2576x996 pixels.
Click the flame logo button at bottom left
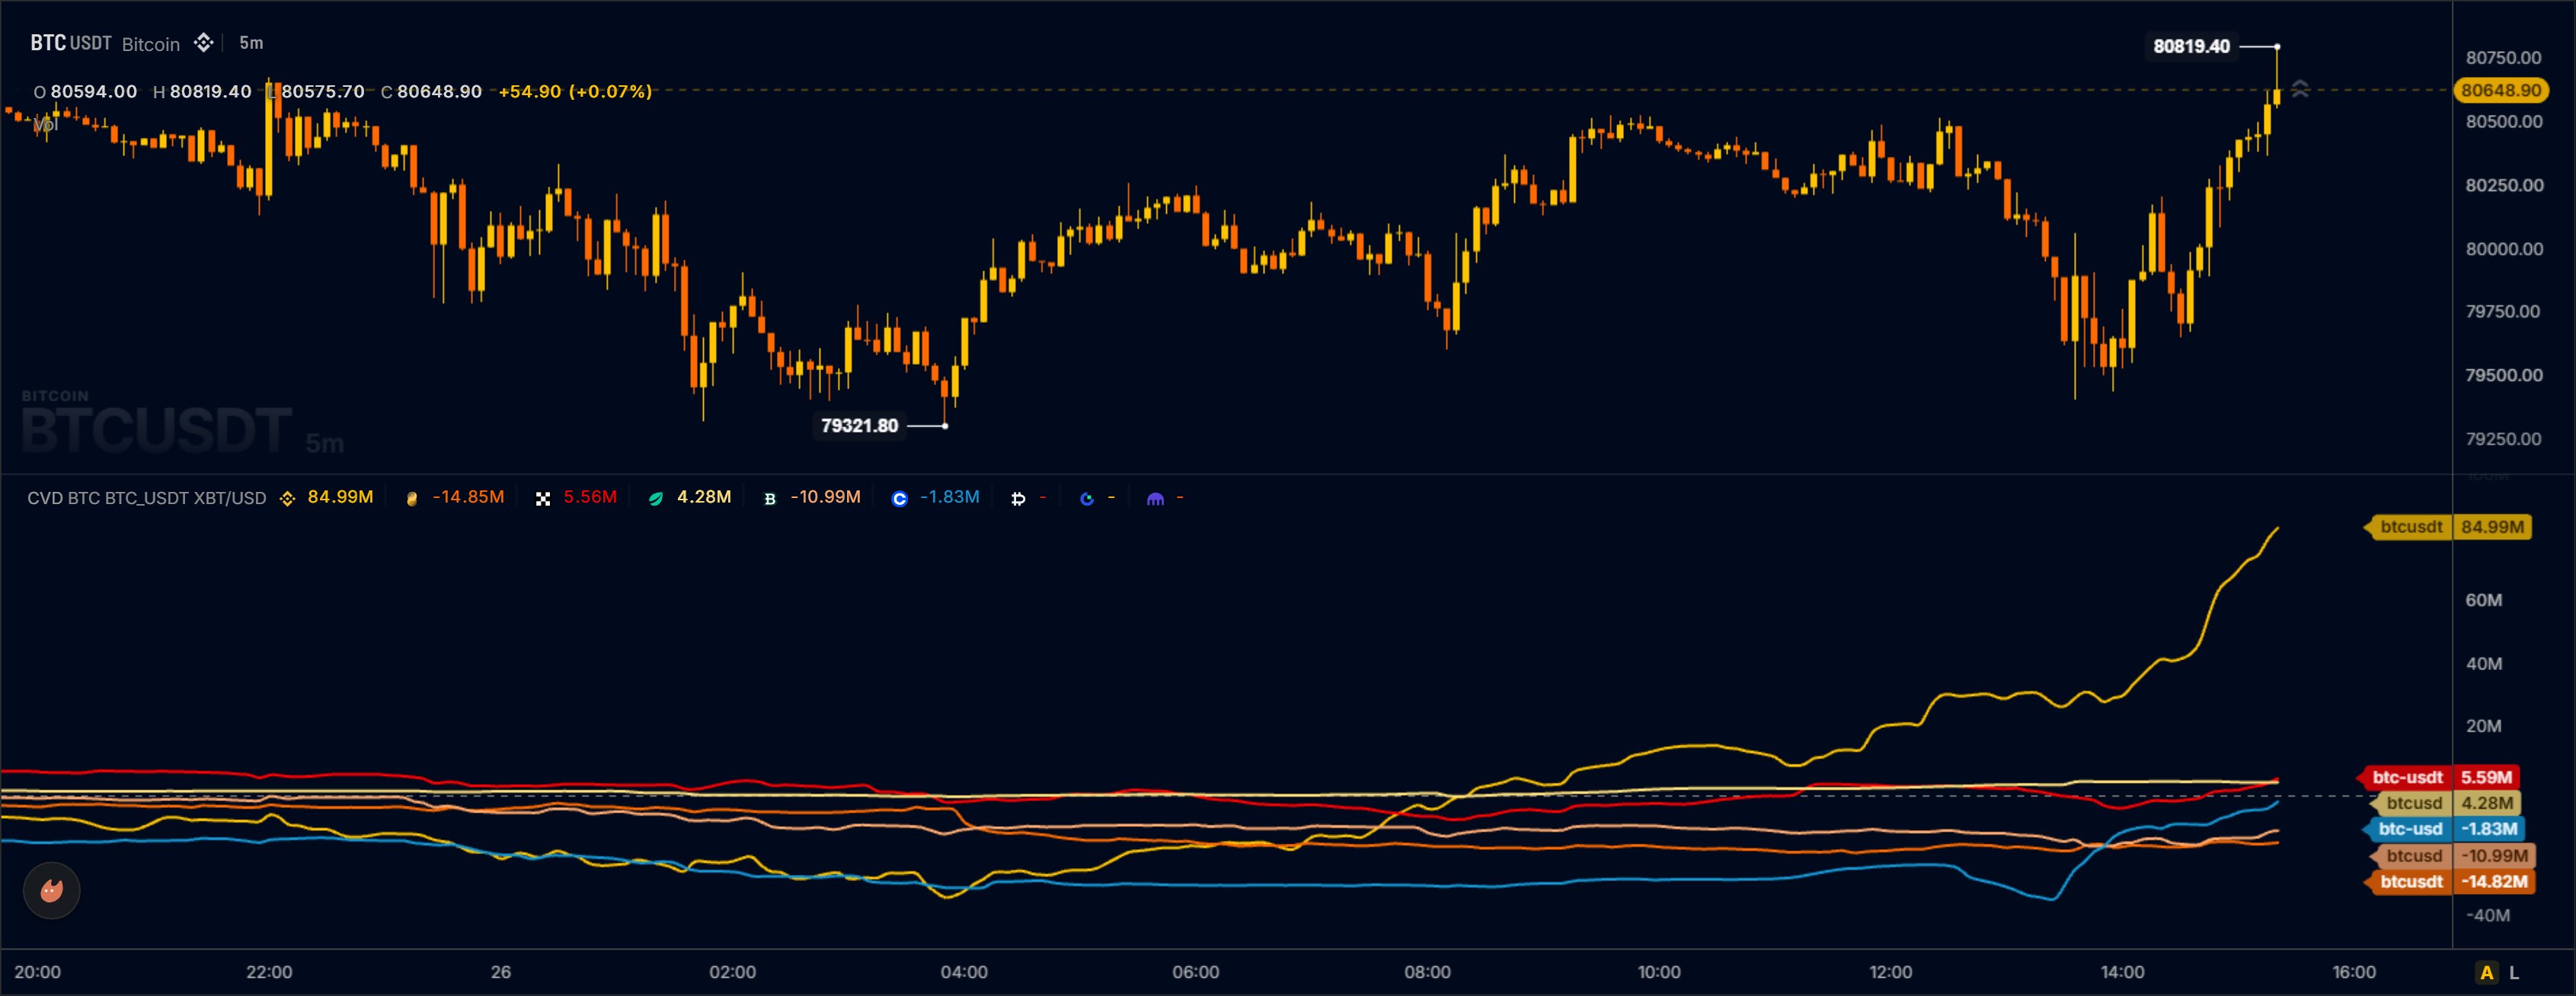point(52,890)
